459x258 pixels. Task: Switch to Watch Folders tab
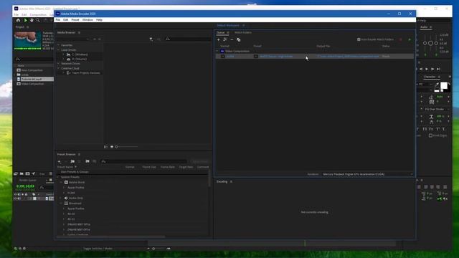[242, 32]
